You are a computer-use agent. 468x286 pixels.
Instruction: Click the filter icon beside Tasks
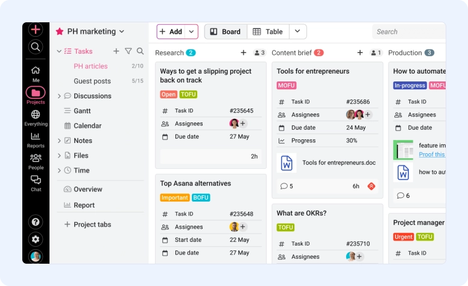click(128, 51)
